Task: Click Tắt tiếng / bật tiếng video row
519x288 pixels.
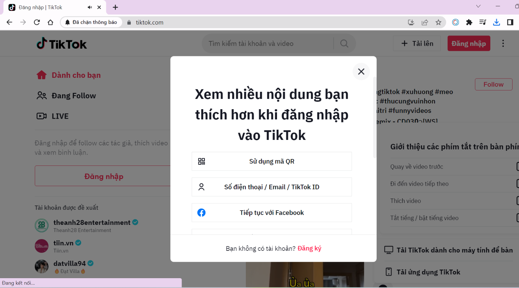Action: [x=454, y=218]
